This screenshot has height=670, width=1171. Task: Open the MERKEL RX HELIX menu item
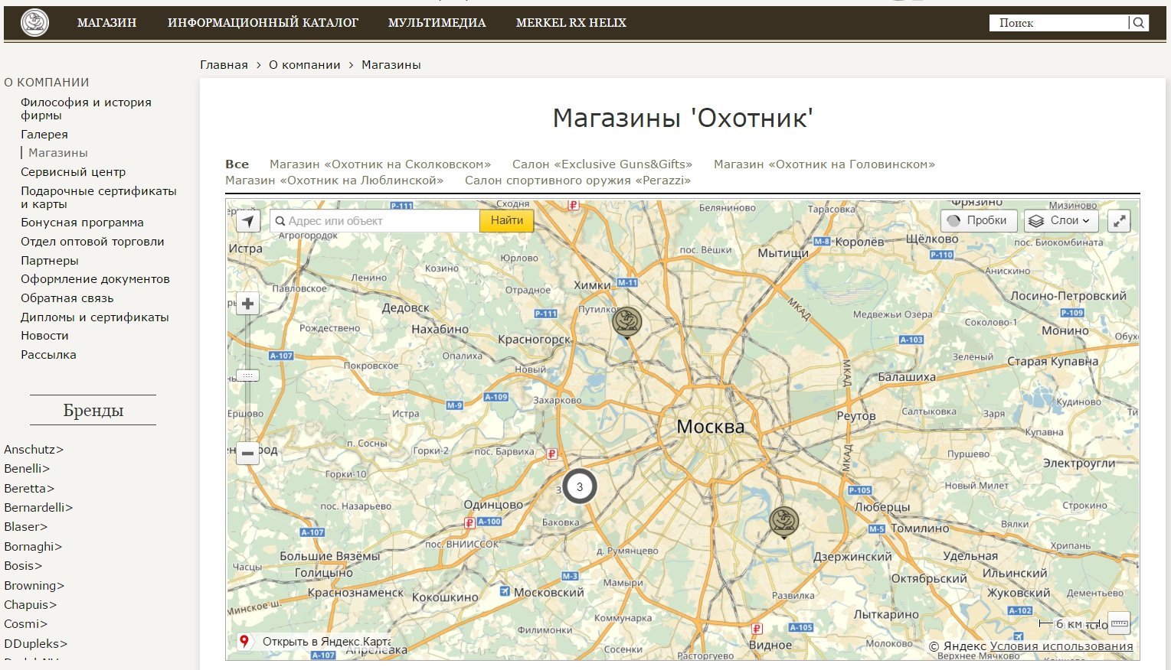[x=571, y=23]
